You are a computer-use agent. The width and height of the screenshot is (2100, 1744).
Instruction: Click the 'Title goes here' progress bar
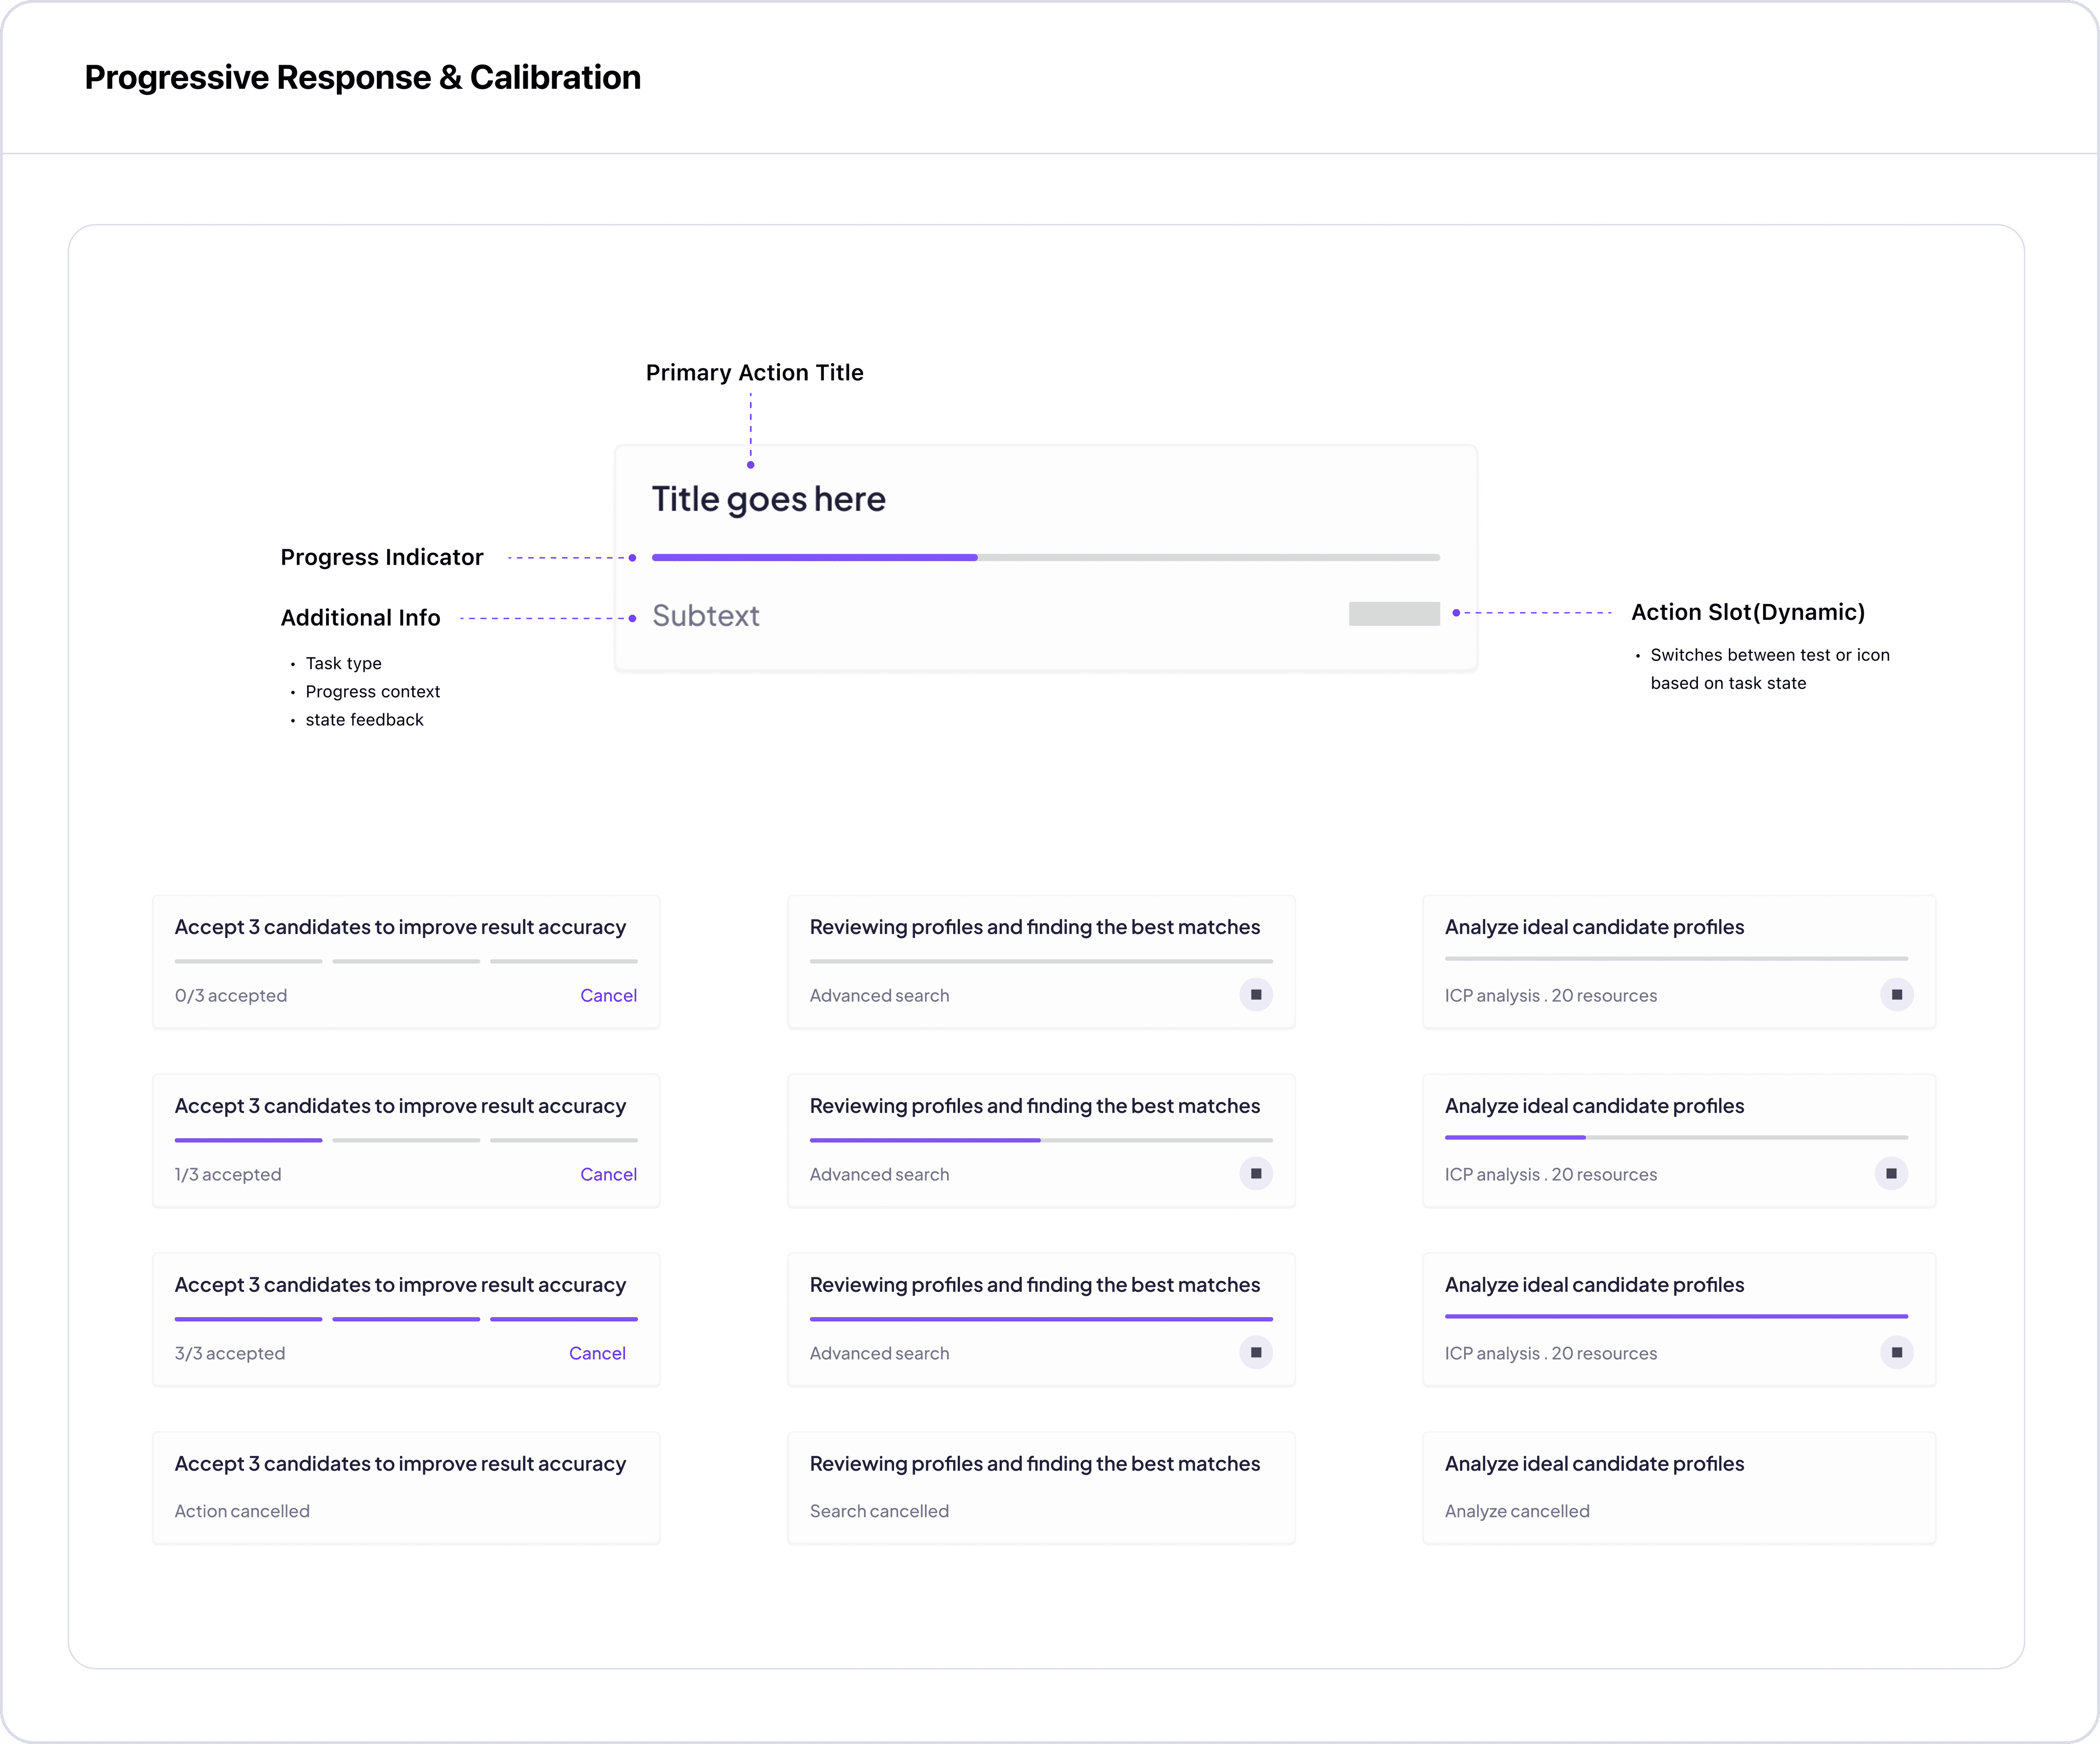[x=1045, y=557]
